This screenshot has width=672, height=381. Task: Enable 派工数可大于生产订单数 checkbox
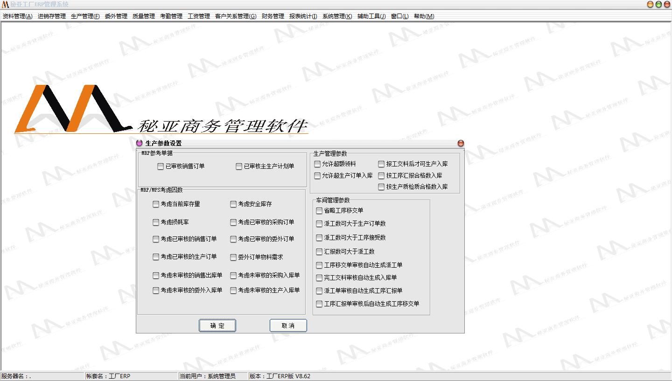pyautogui.click(x=319, y=223)
